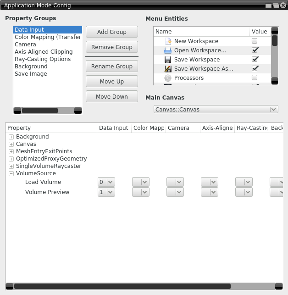288x295 pixels.
Task: Click the property table horizontal scrollbar
Action: [x=122, y=286]
